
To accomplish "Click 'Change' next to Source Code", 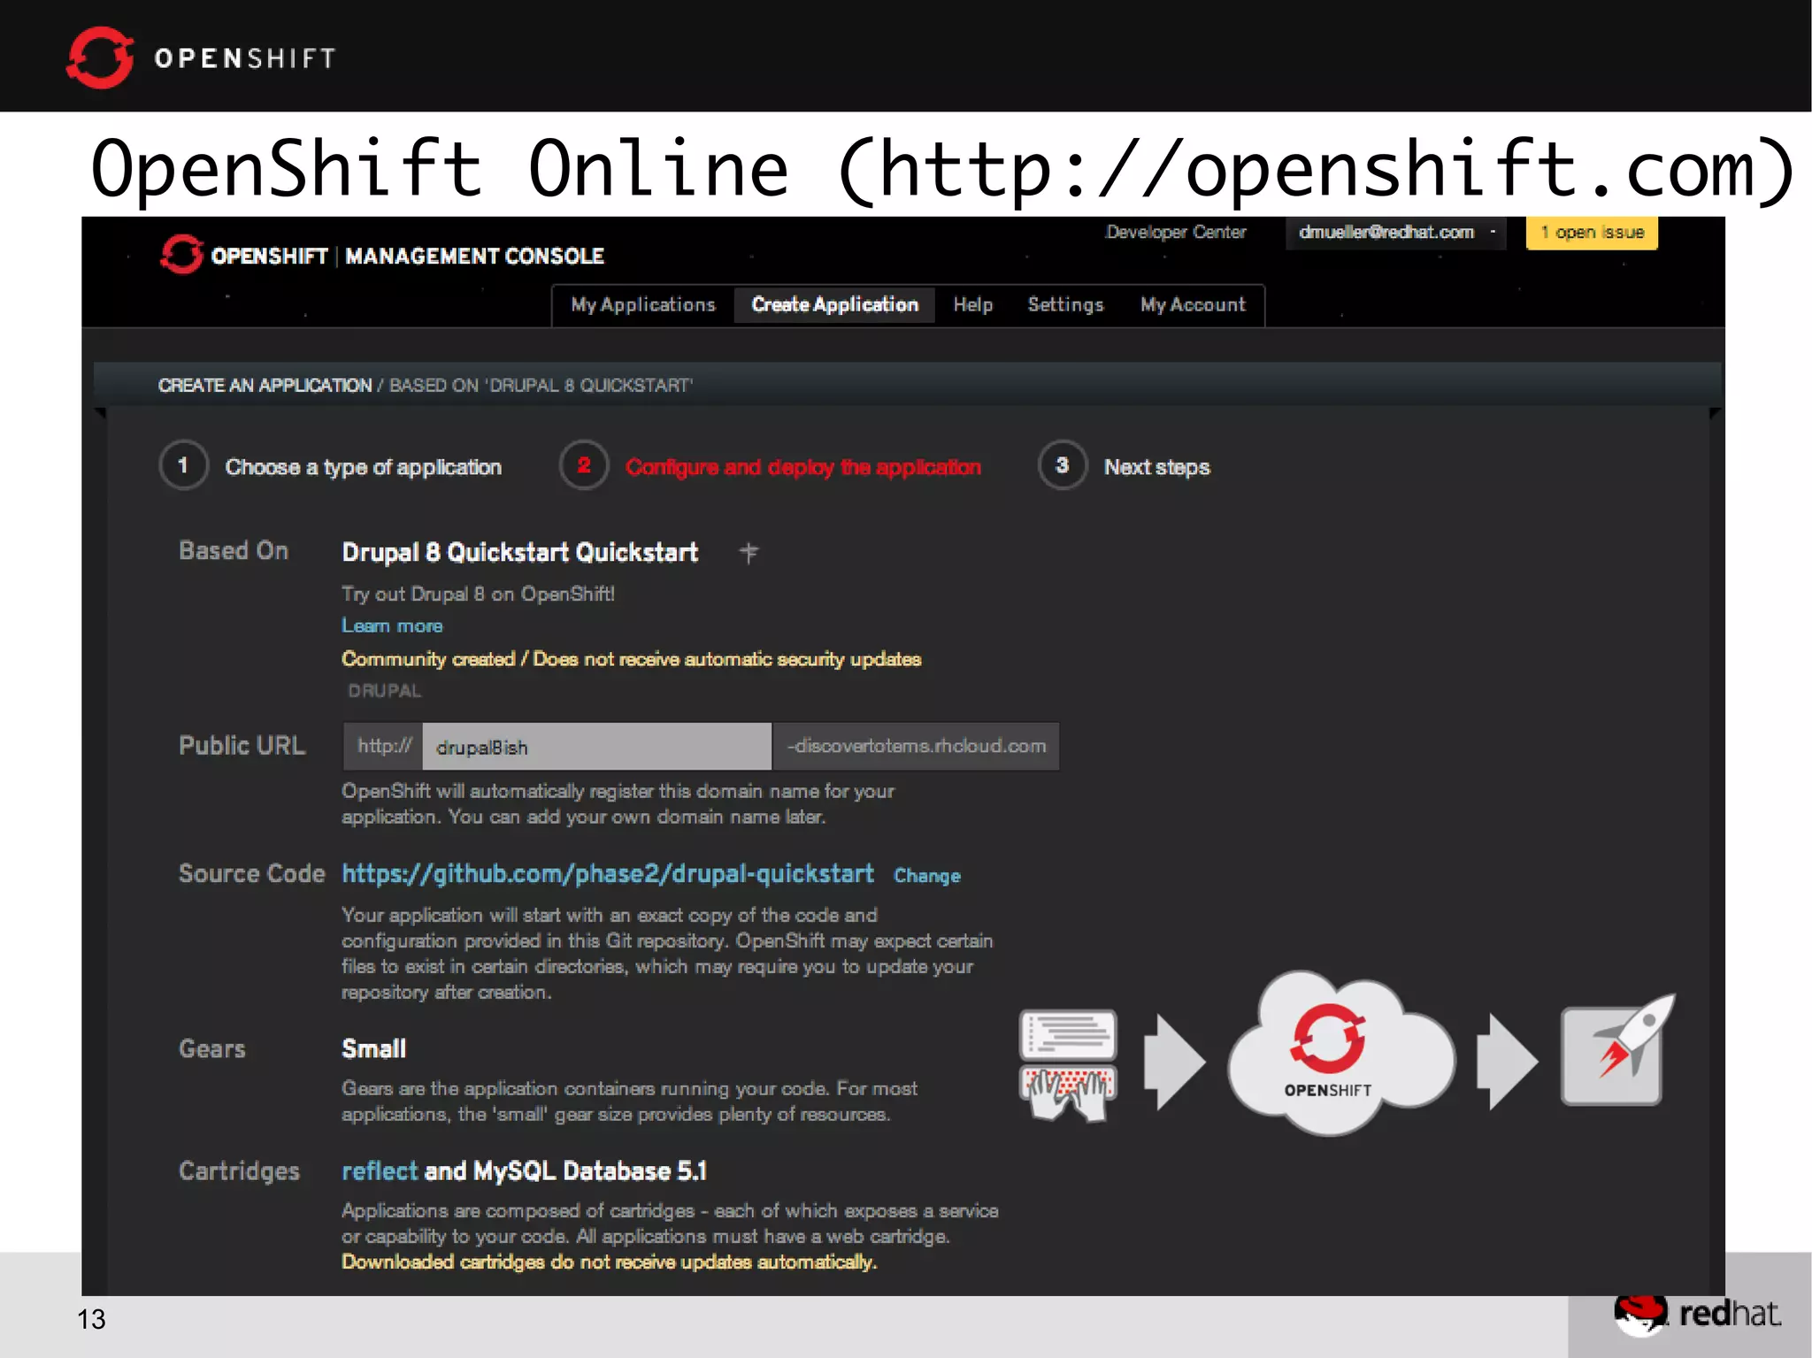I will pos(927,876).
